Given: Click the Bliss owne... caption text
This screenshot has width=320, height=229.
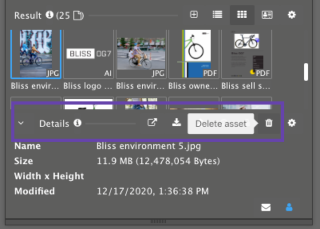Looking at the screenshot, I should coord(193,86).
